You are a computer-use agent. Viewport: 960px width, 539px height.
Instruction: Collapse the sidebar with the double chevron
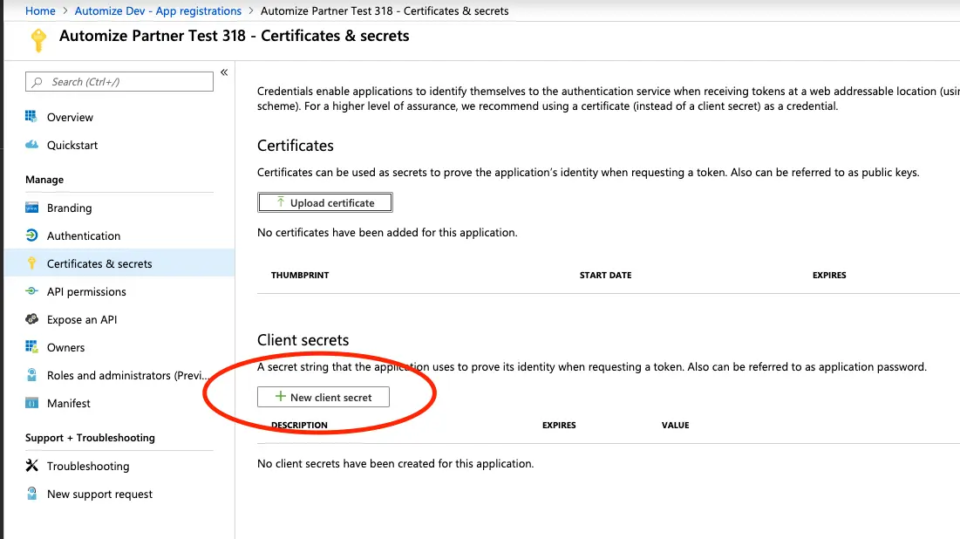[223, 73]
